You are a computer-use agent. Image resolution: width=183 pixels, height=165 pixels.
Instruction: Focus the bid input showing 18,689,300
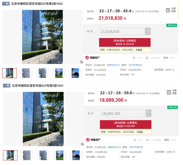coord(123,113)
